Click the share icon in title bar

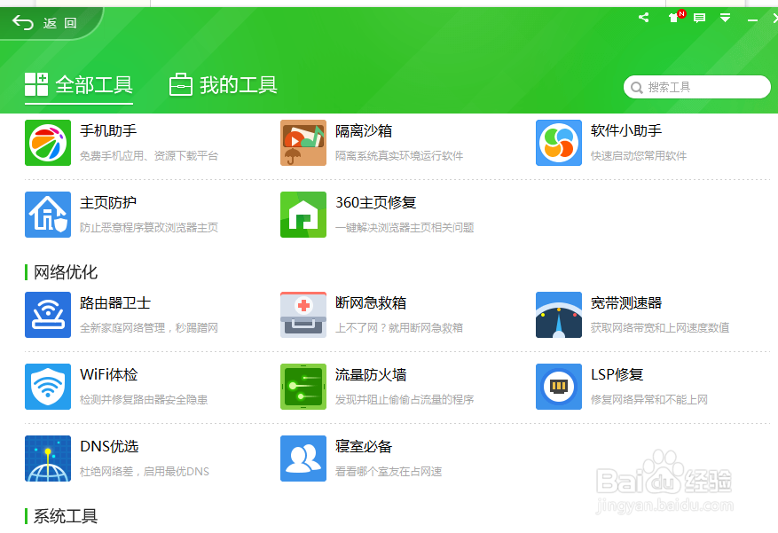click(x=643, y=18)
